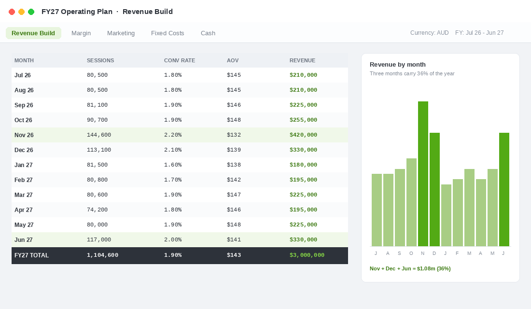
Task: Click the November bar in chart
Action: (x=423, y=174)
